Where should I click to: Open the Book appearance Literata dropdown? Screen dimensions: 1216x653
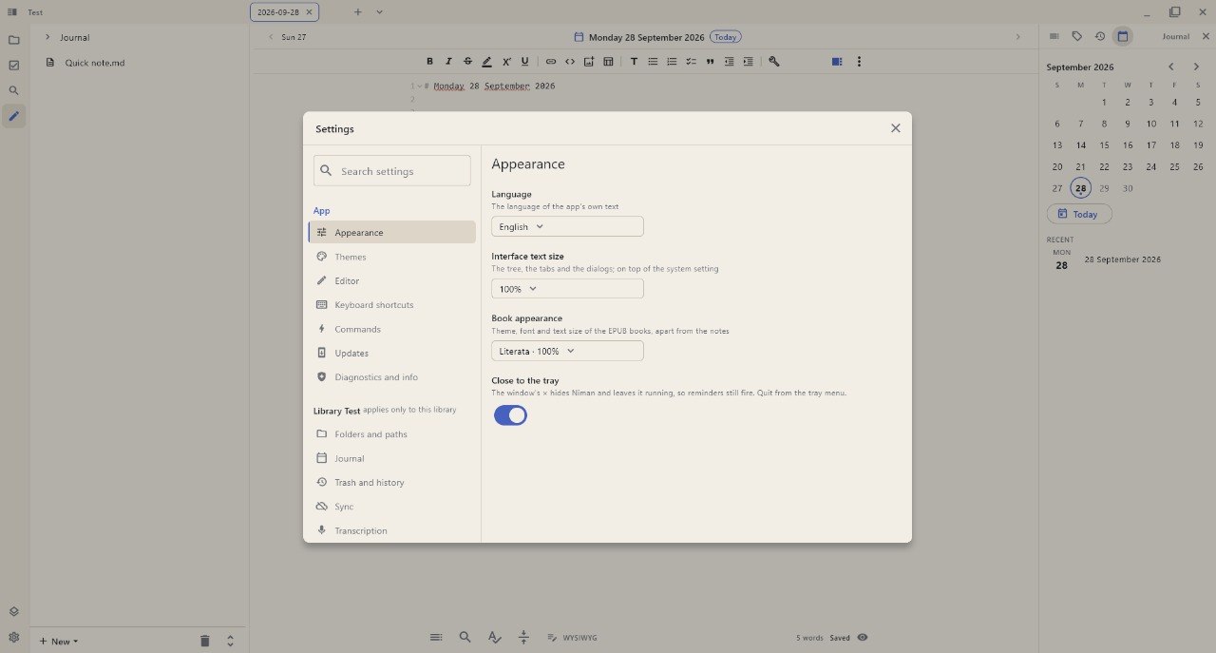tap(567, 351)
